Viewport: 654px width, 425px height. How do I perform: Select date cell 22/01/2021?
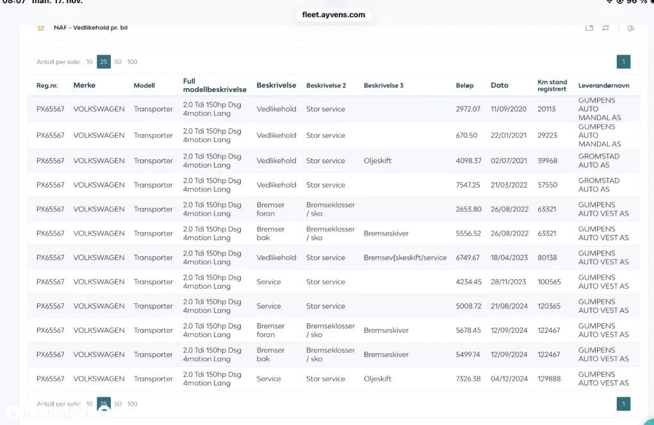tap(509, 136)
